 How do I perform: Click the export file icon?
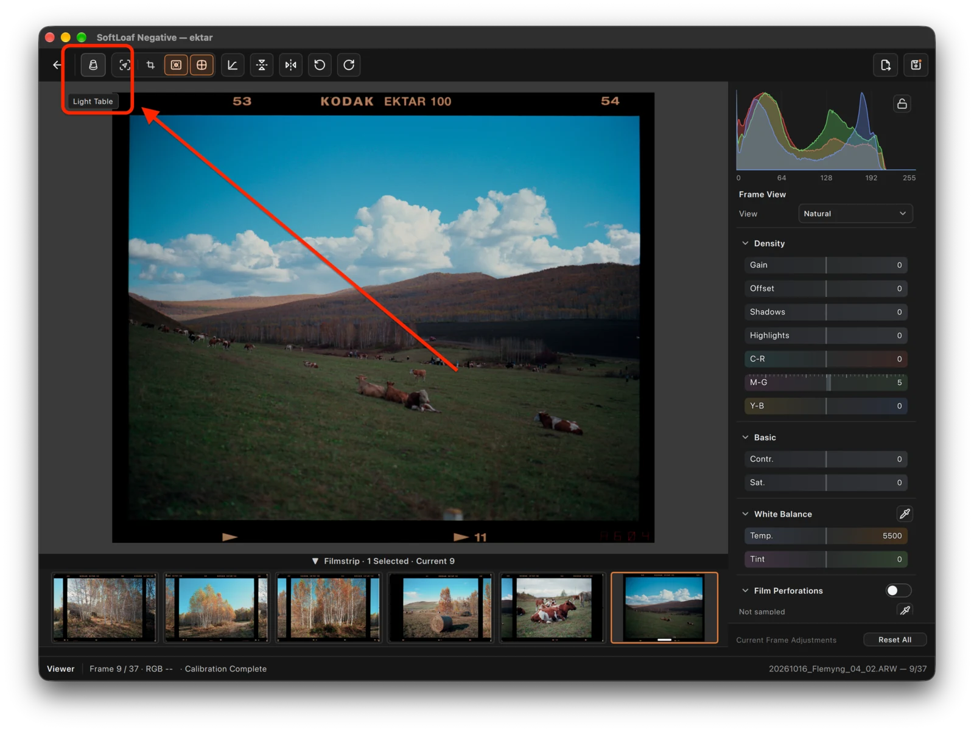886,65
